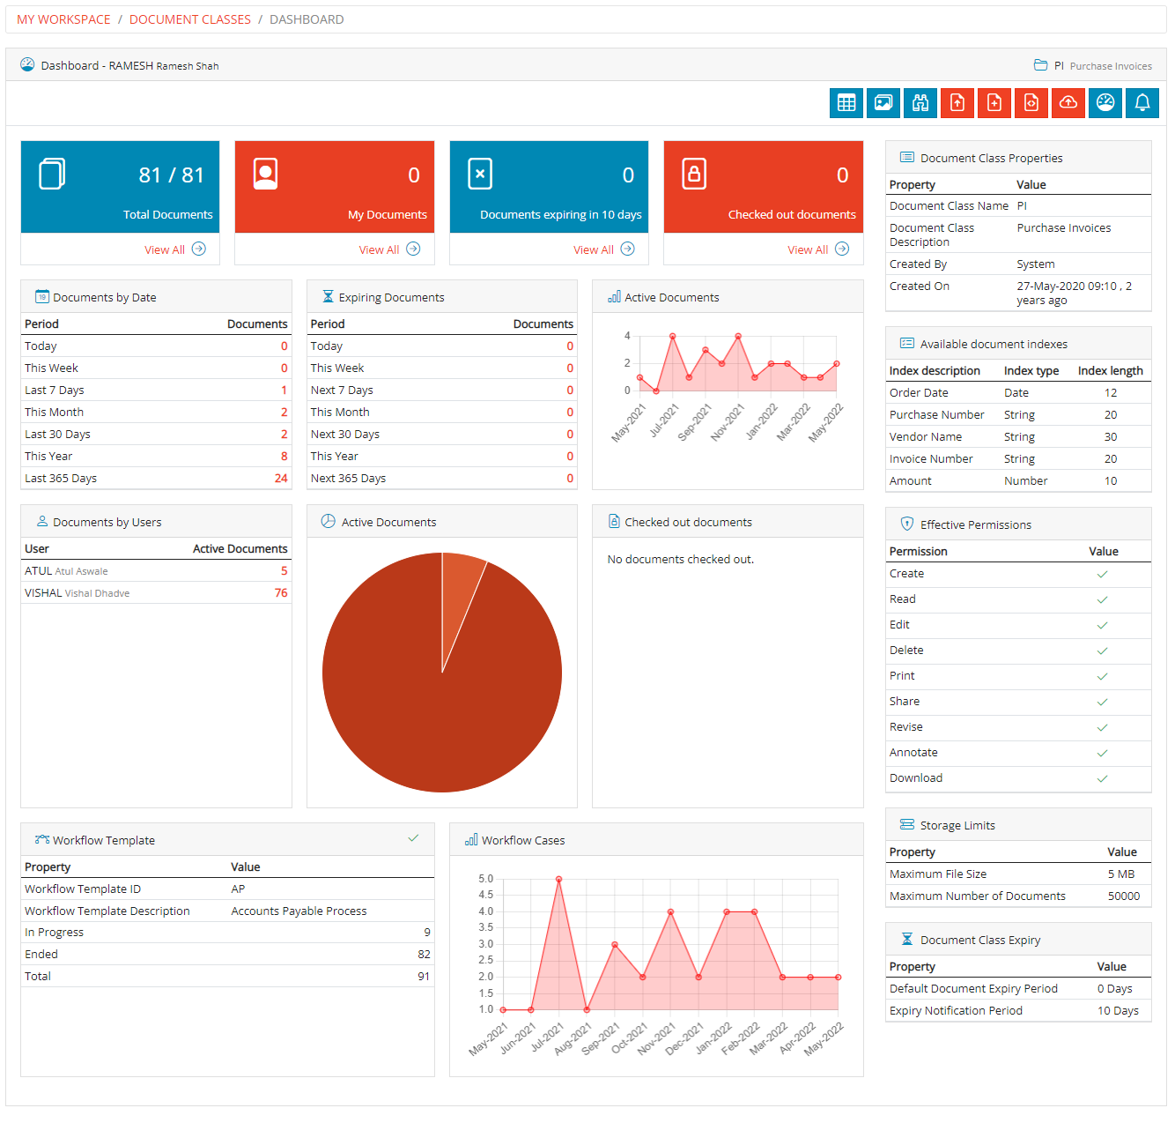Open DOCUMENT CLASSES from the breadcrumb
The image size is (1175, 1123).
pyautogui.click(x=189, y=19)
